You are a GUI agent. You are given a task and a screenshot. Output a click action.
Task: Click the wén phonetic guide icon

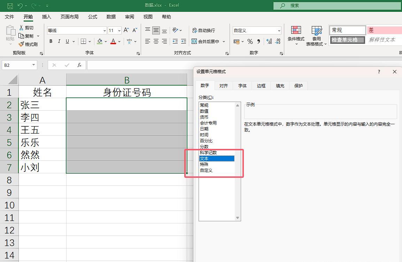(129, 41)
